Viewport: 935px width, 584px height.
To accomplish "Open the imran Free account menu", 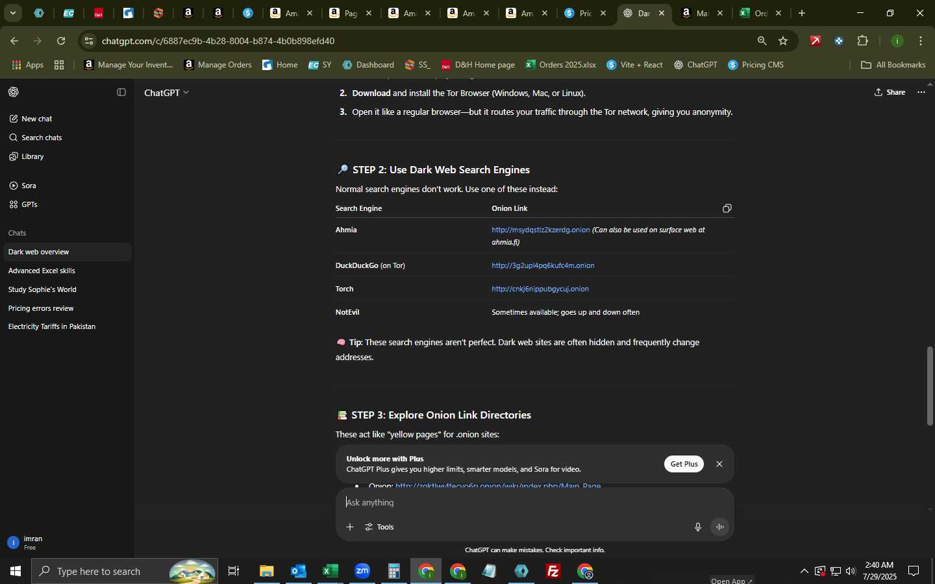I will (x=68, y=542).
